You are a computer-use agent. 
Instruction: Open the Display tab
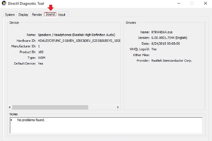(23, 15)
